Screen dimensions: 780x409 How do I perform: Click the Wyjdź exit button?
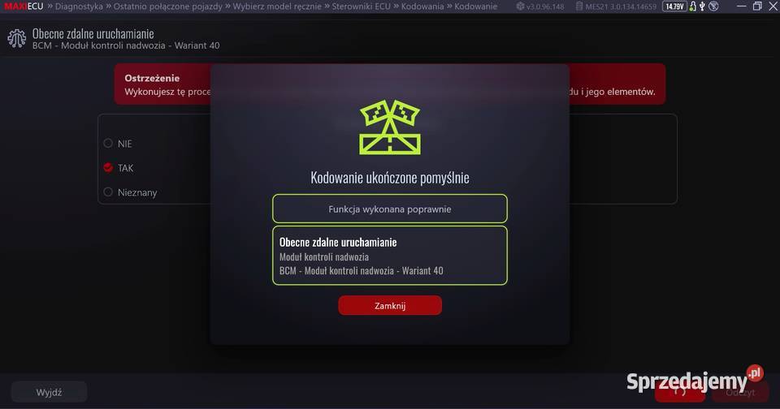click(x=50, y=392)
